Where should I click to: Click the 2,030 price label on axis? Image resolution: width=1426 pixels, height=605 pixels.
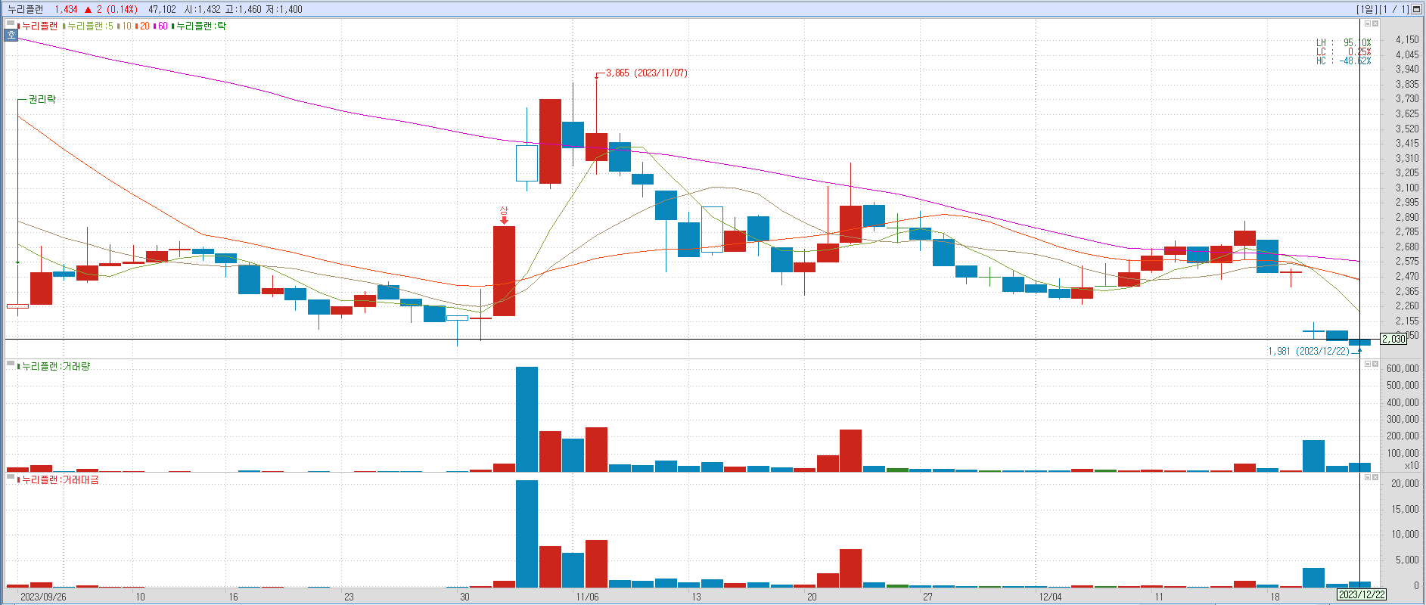pos(1393,339)
